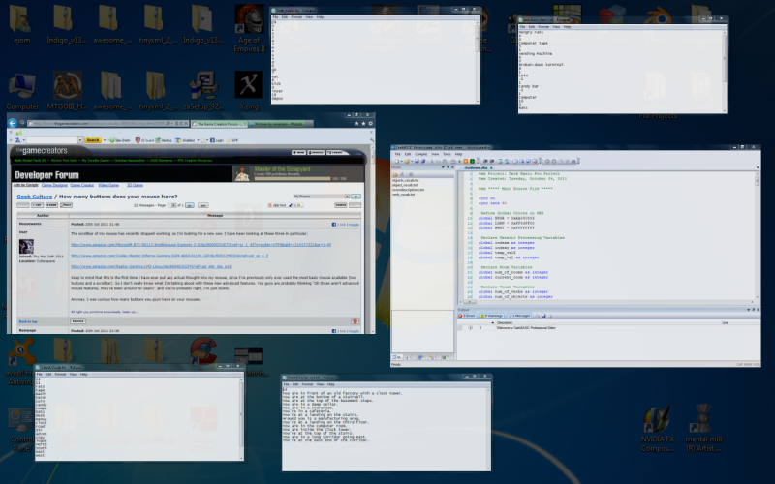Open the page number dropdown in forum thread
Image resolution: width=775 pixels, height=484 pixels.
click(x=172, y=205)
